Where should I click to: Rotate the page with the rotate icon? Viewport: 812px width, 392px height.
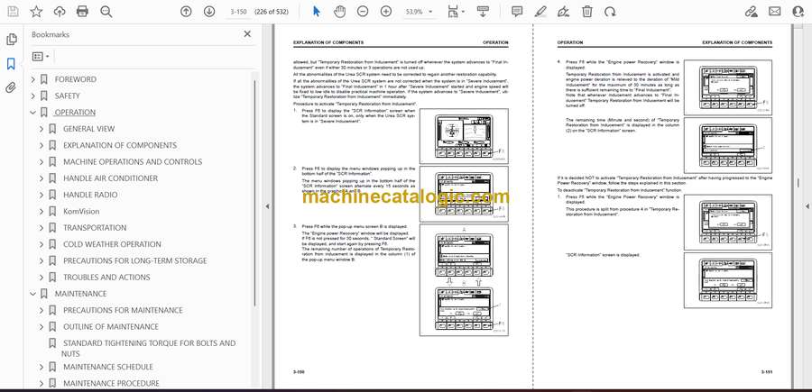tap(610, 12)
